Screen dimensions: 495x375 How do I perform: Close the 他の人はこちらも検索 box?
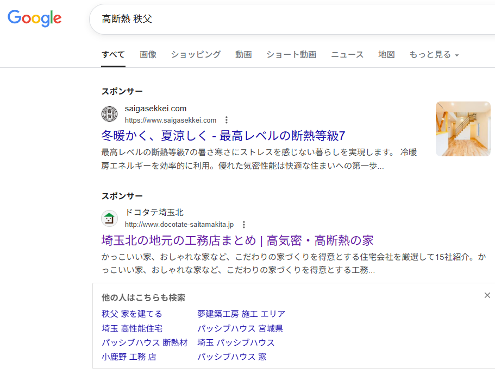pos(487,295)
